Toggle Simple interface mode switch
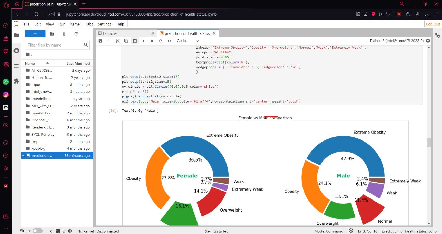 click(38, 231)
